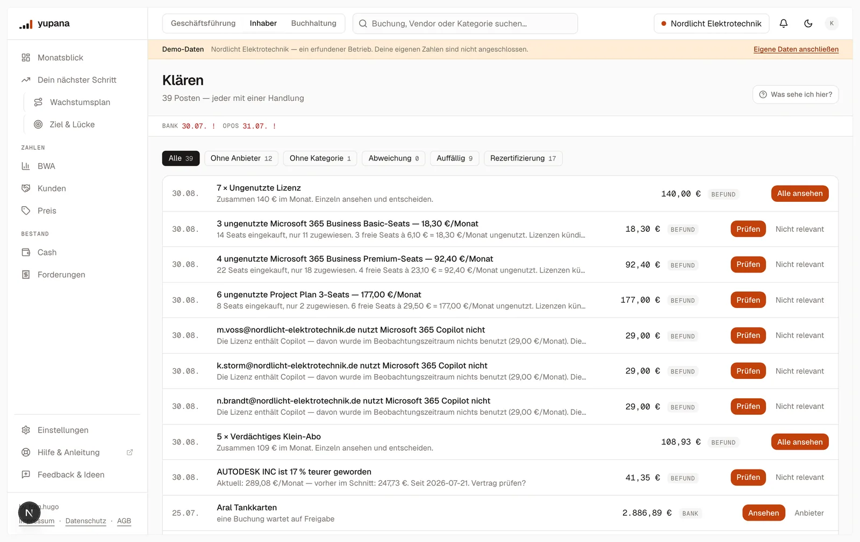The width and height of the screenshot is (860, 542).
Task: Click the receipt icon beside Forderungen
Action: point(26,275)
